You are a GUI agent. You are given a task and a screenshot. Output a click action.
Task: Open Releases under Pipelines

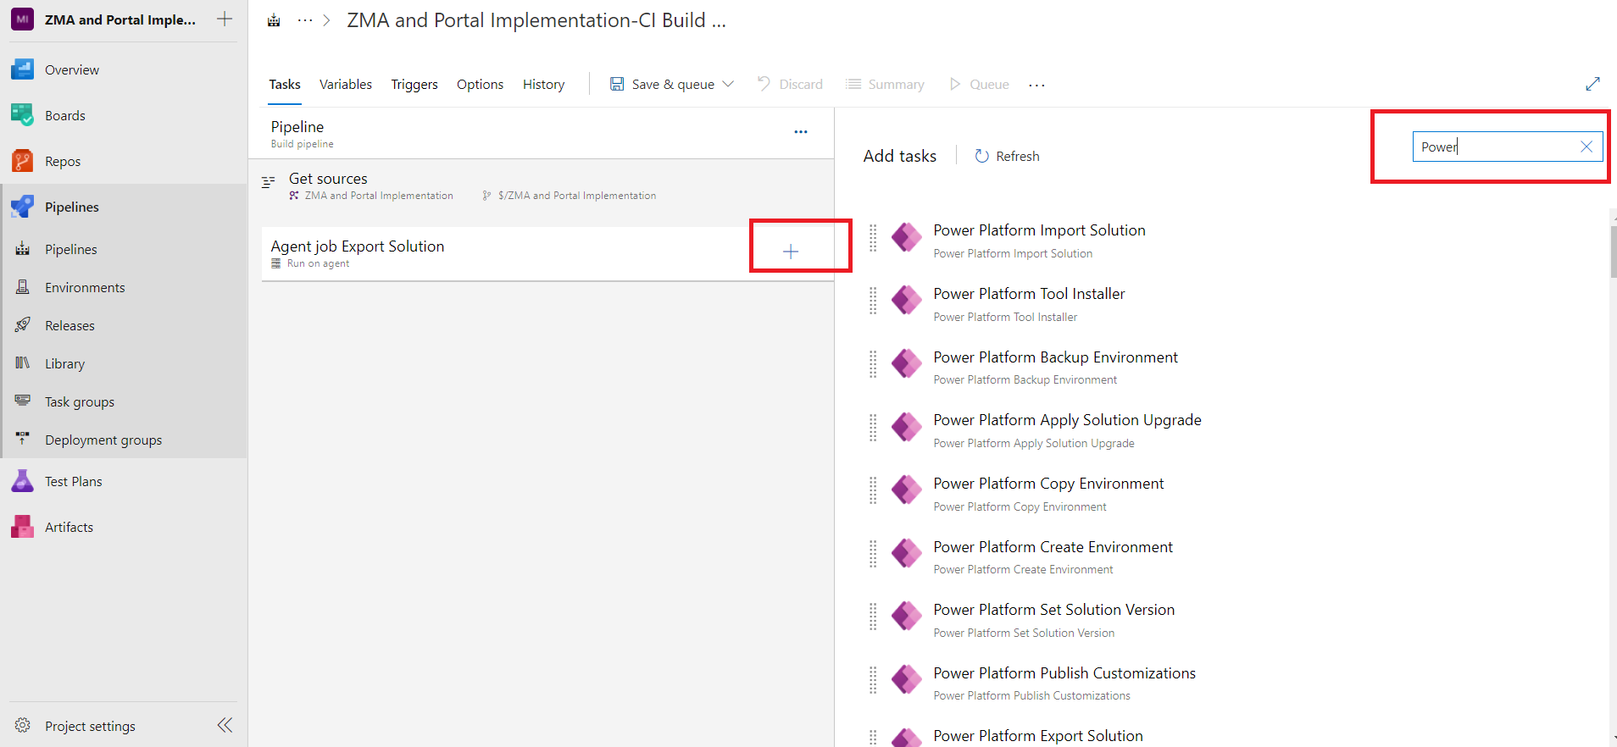pos(69,325)
